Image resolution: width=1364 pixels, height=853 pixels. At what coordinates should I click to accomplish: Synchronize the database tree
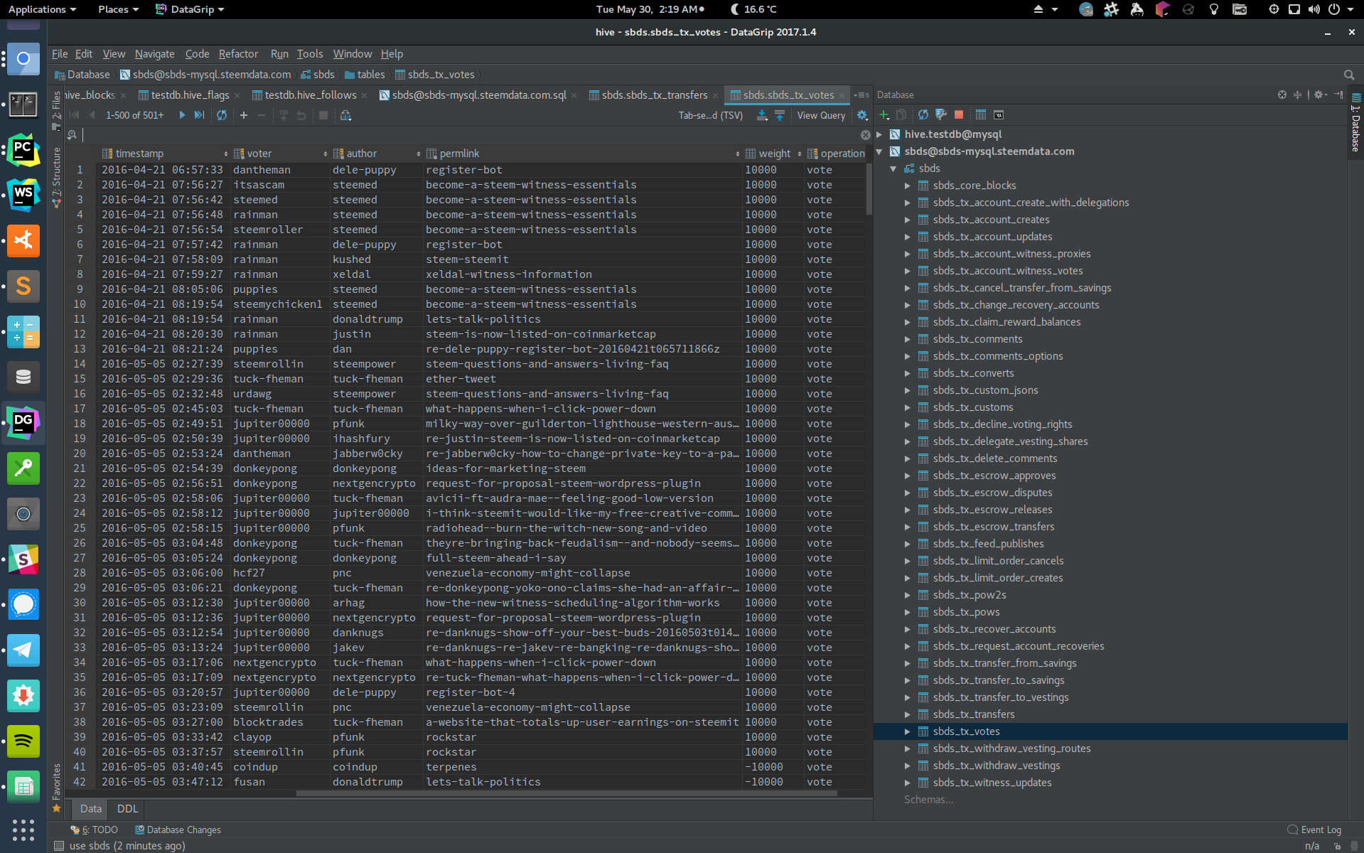pyautogui.click(x=923, y=114)
